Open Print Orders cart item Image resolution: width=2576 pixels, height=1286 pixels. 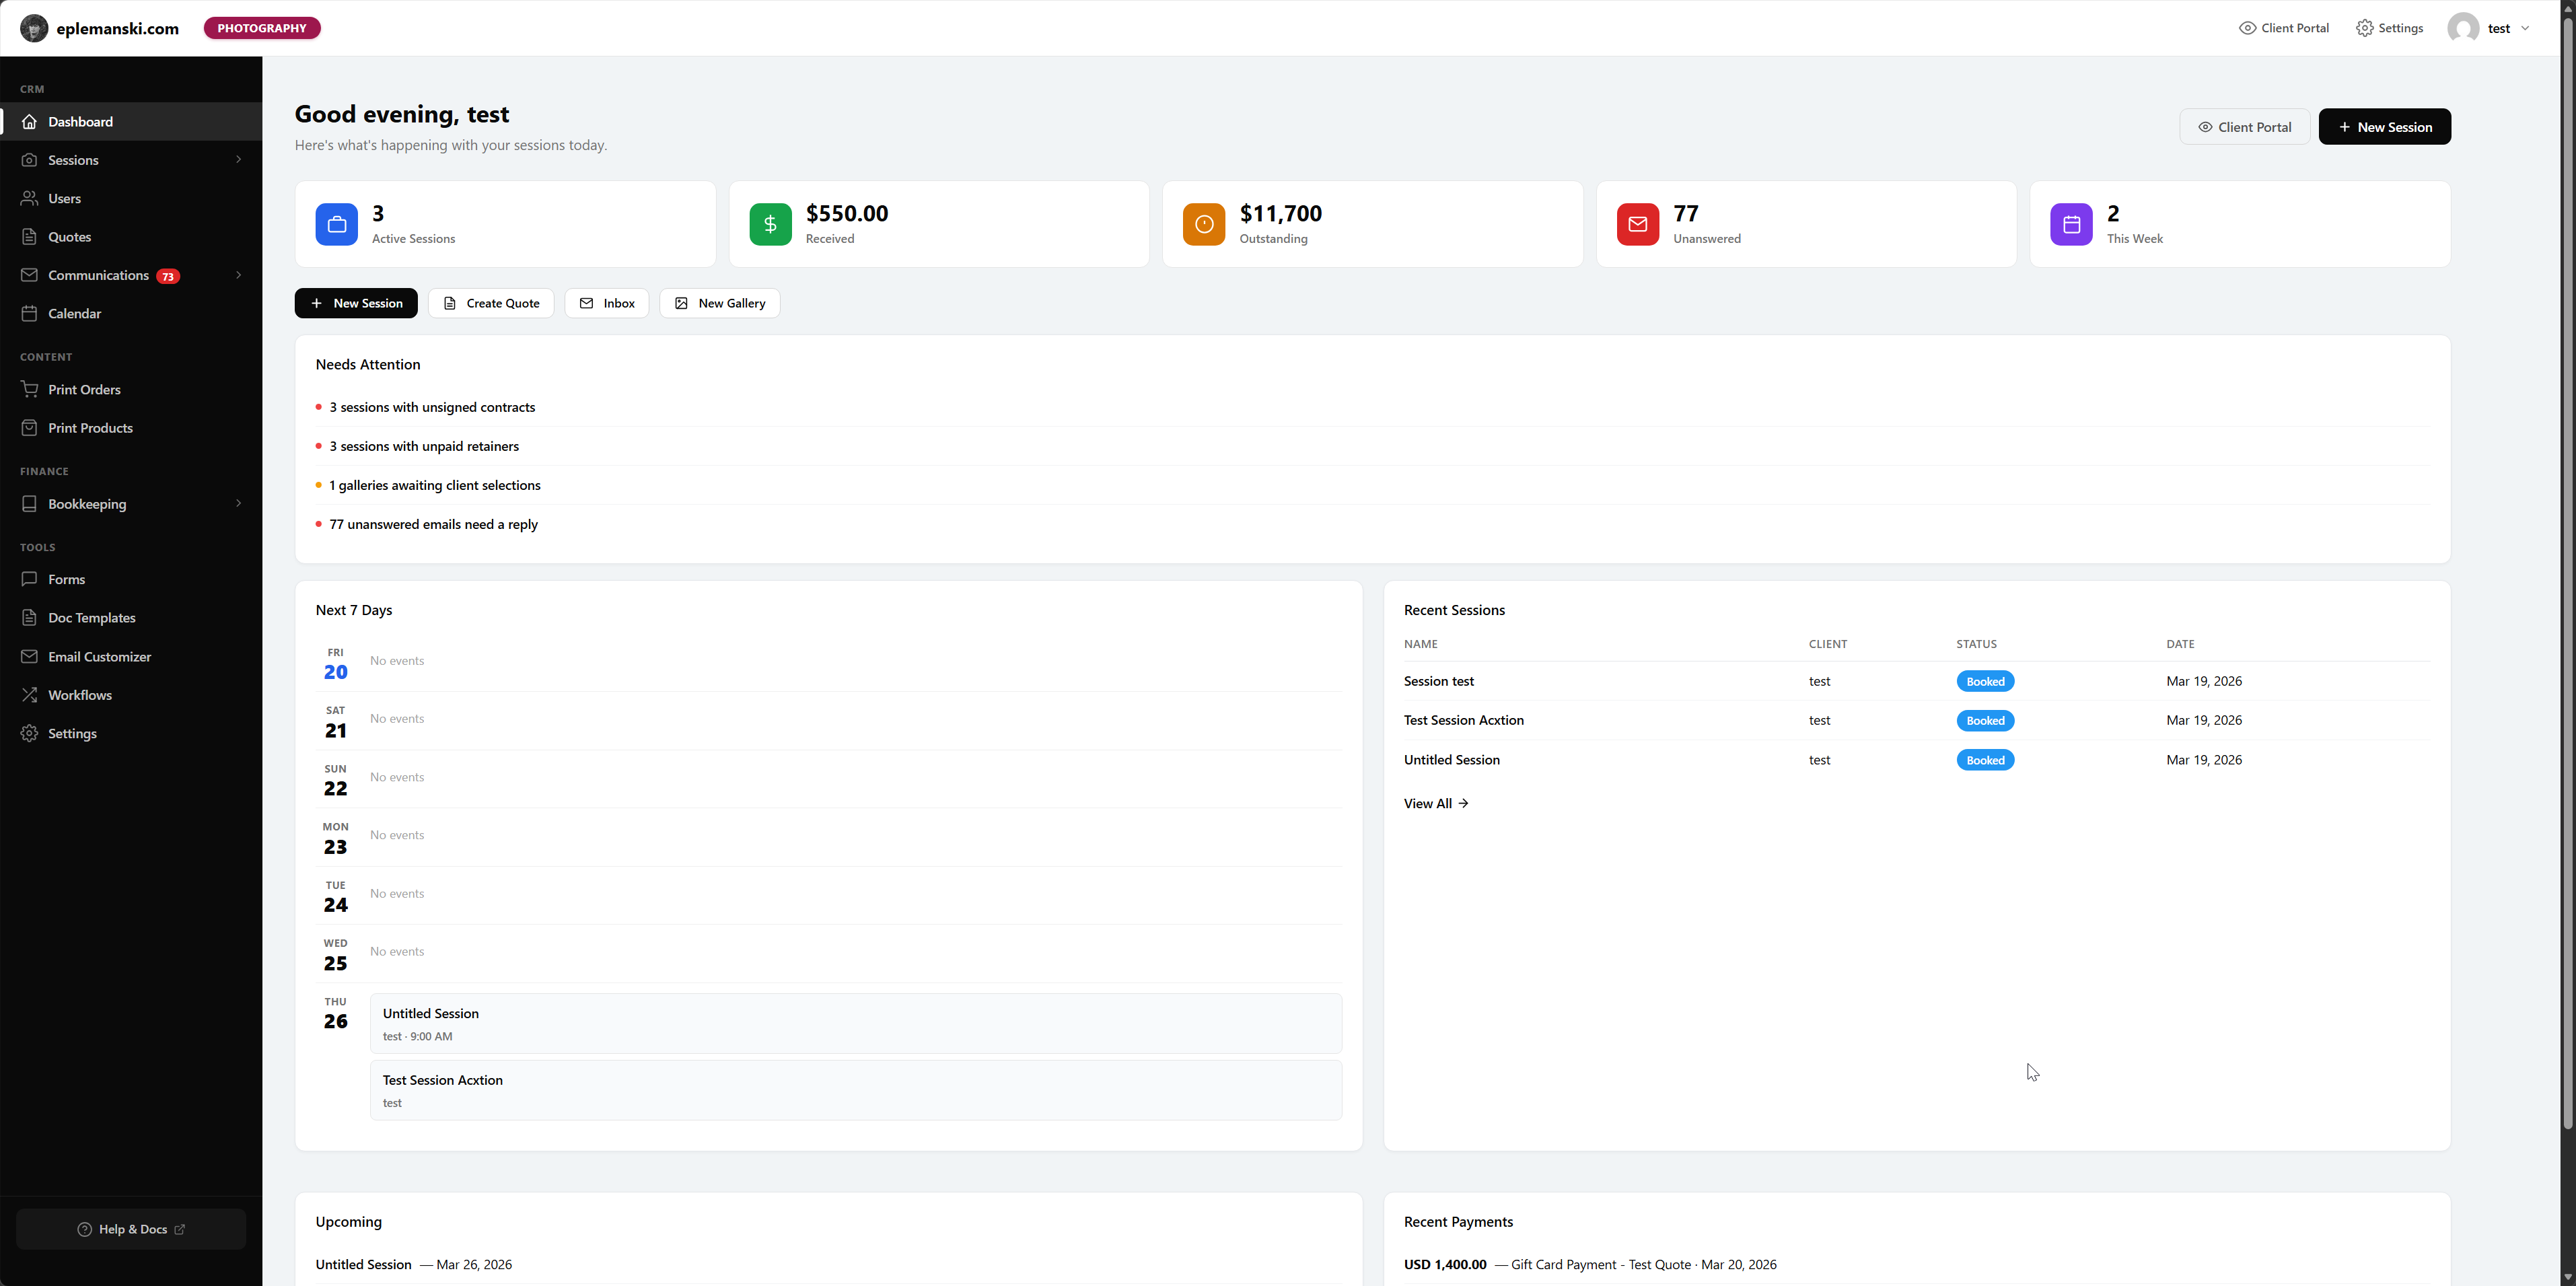(x=84, y=389)
